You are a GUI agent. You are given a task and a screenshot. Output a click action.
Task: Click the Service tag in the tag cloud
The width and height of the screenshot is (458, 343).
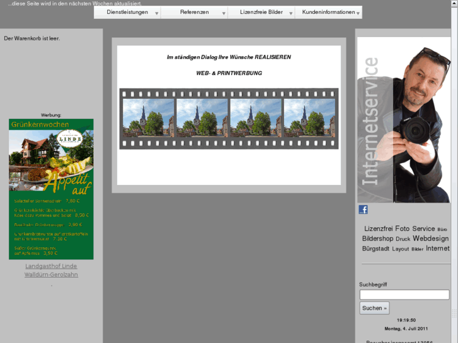click(423, 228)
